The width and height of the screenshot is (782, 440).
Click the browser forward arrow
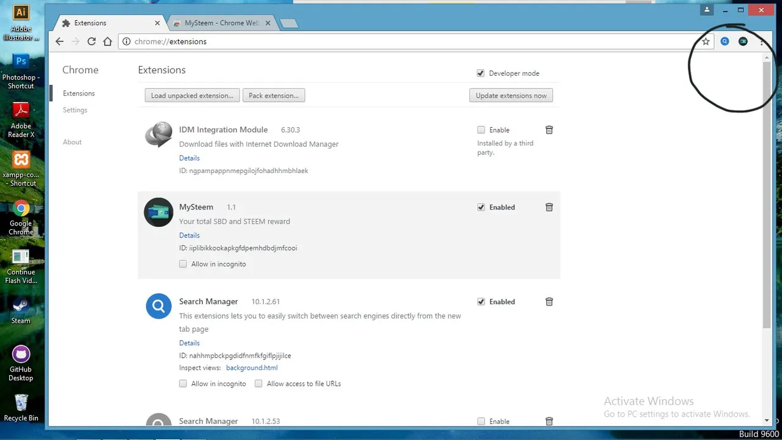[x=76, y=42]
